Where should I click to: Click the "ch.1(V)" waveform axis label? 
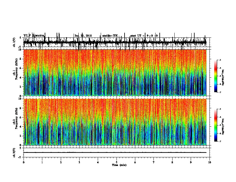(x=14, y=42)
